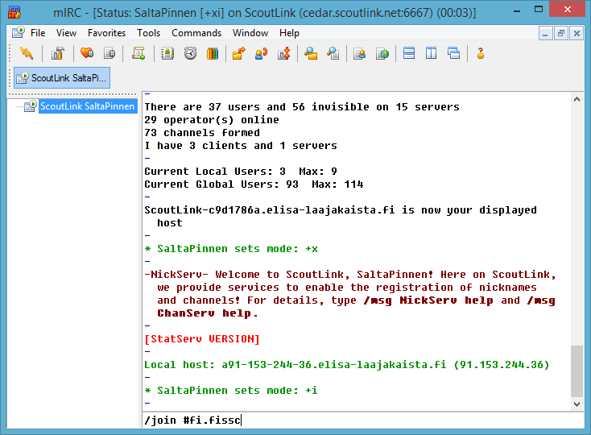
Task: Open the Tools menu
Action: coord(148,33)
